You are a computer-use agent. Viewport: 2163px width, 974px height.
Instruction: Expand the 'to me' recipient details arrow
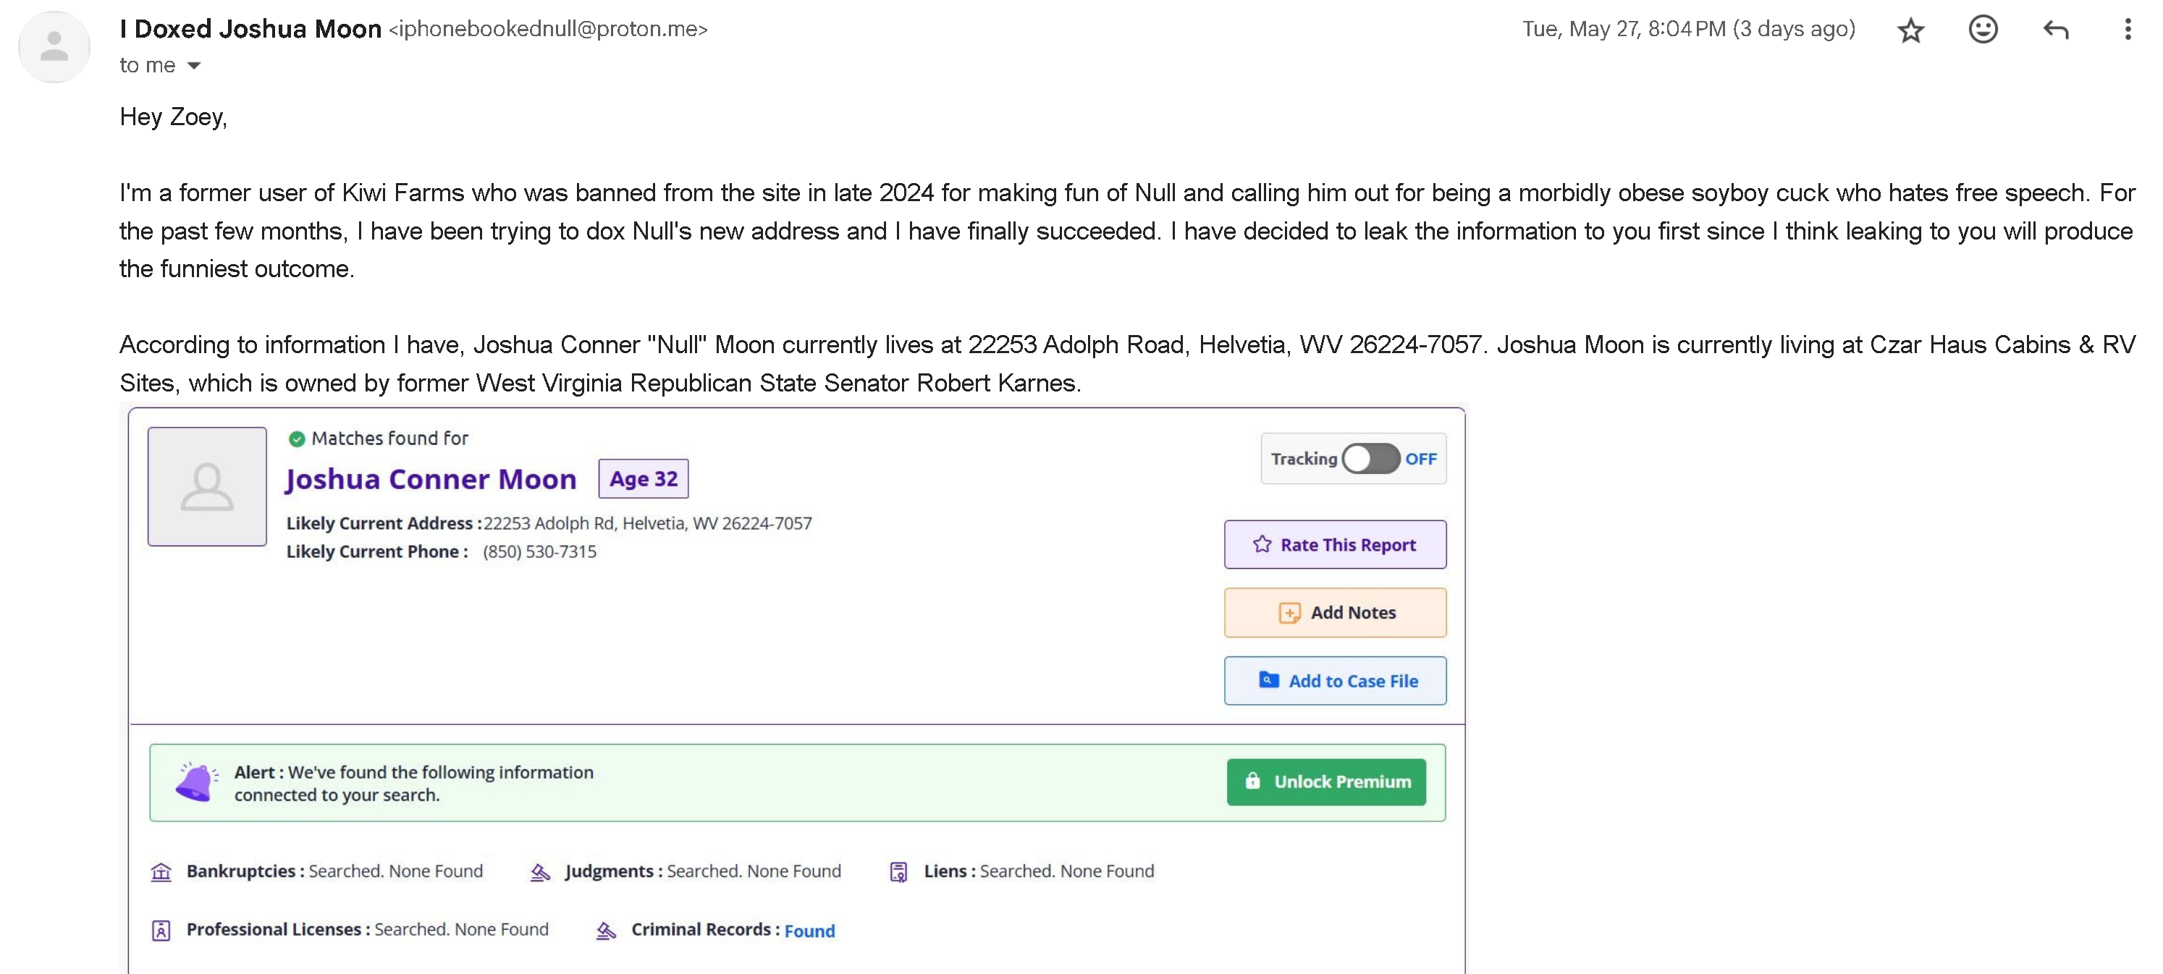pyautogui.click(x=194, y=66)
